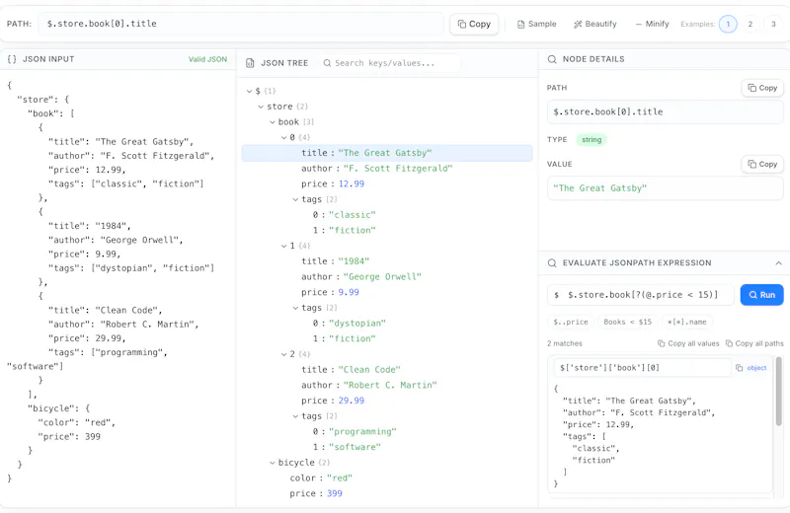
Task: Click the JSON TREE document icon
Action: coord(250,63)
